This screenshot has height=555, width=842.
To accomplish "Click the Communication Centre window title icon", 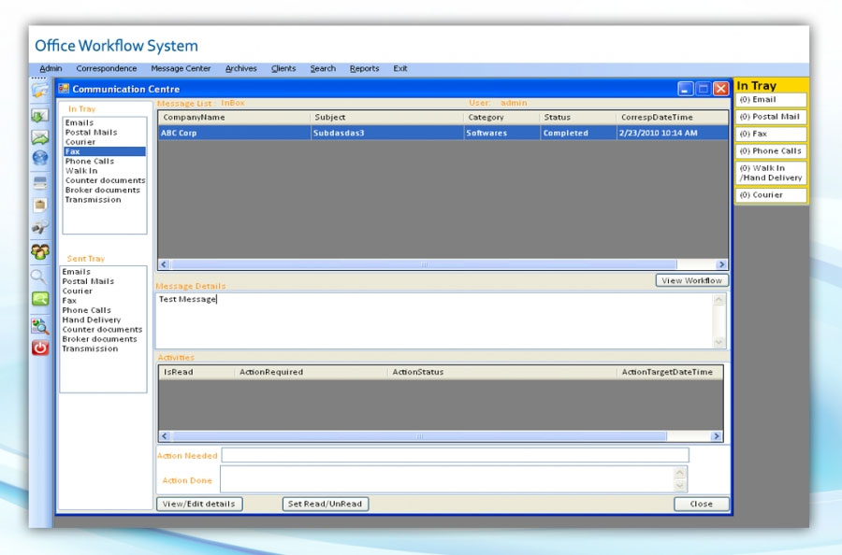I will (x=64, y=89).
